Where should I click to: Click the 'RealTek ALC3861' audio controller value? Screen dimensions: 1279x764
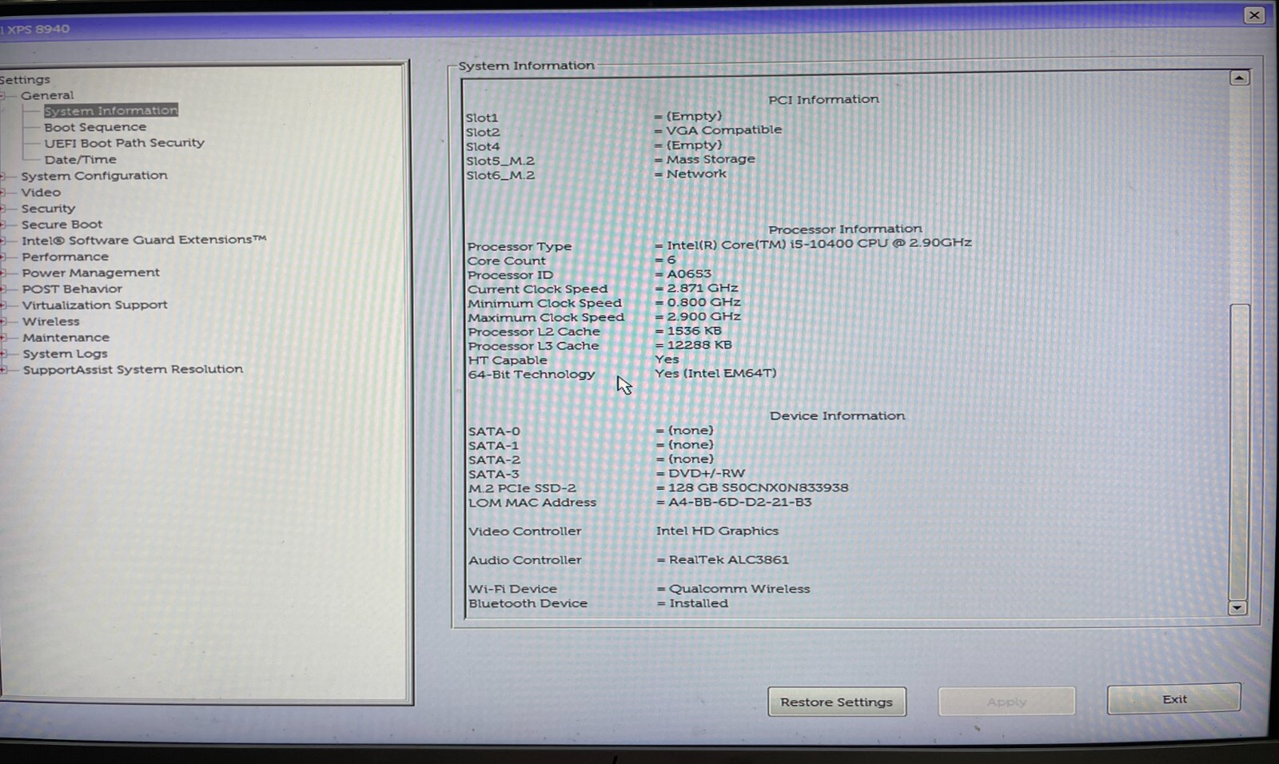(728, 559)
